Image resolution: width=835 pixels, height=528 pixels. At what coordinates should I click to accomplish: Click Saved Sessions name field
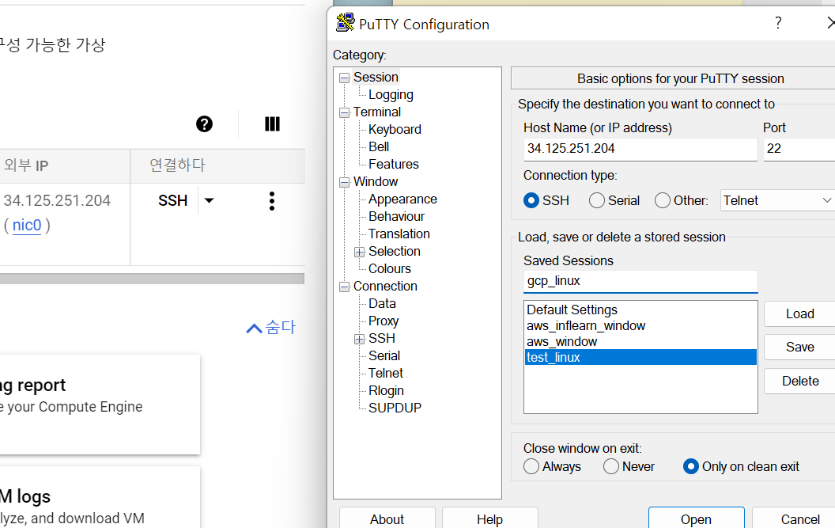point(640,281)
